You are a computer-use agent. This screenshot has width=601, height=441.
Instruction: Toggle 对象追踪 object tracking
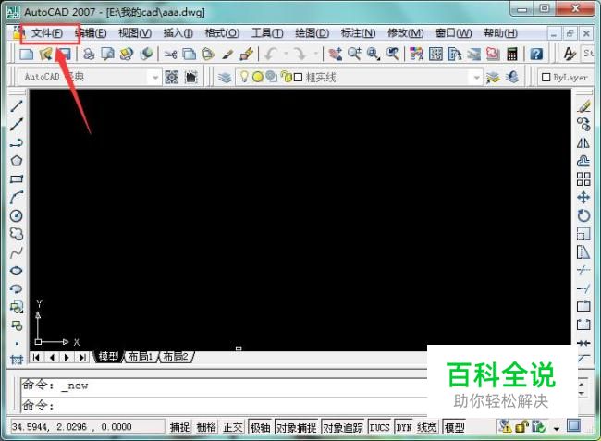pyautogui.click(x=342, y=427)
